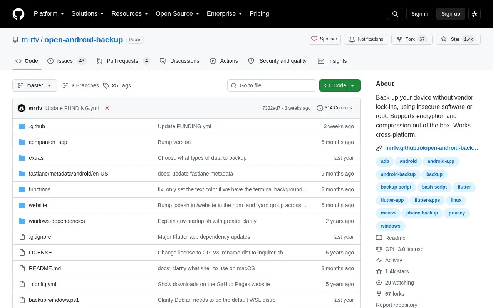
Task: Select the flutter-apps topic tag
Action: coord(427,200)
